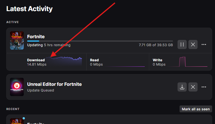Click the Latest Activity heading
Screen dimensions: 215x124
[29, 9]
